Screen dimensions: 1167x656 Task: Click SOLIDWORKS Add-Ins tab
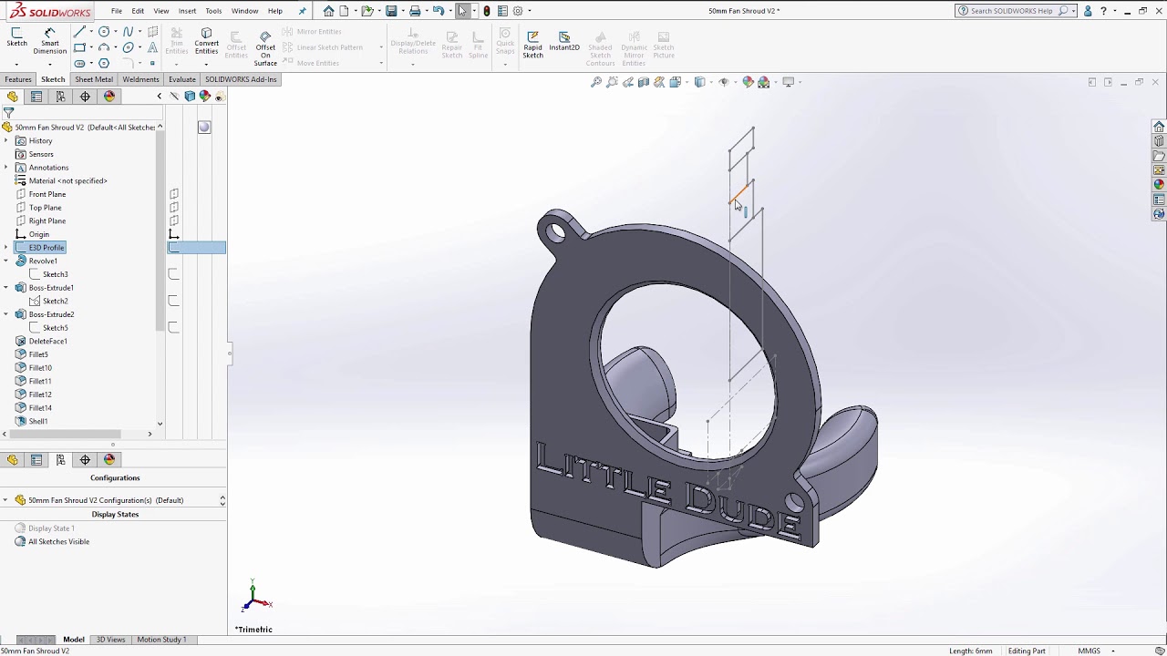pyautogui.click(x=241, y=79)
